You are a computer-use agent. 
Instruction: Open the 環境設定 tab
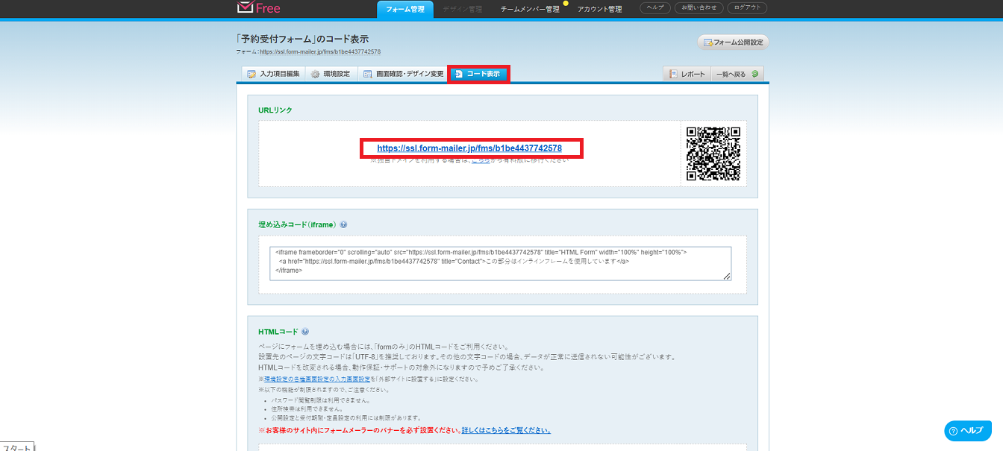pyautogui.click(x=330, y=74)
